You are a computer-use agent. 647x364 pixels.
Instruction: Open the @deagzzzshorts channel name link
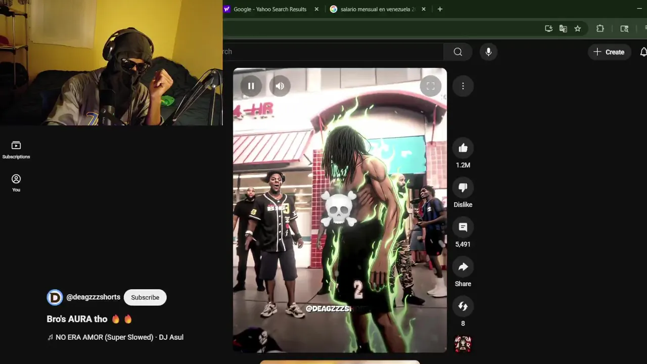(94, 297)
